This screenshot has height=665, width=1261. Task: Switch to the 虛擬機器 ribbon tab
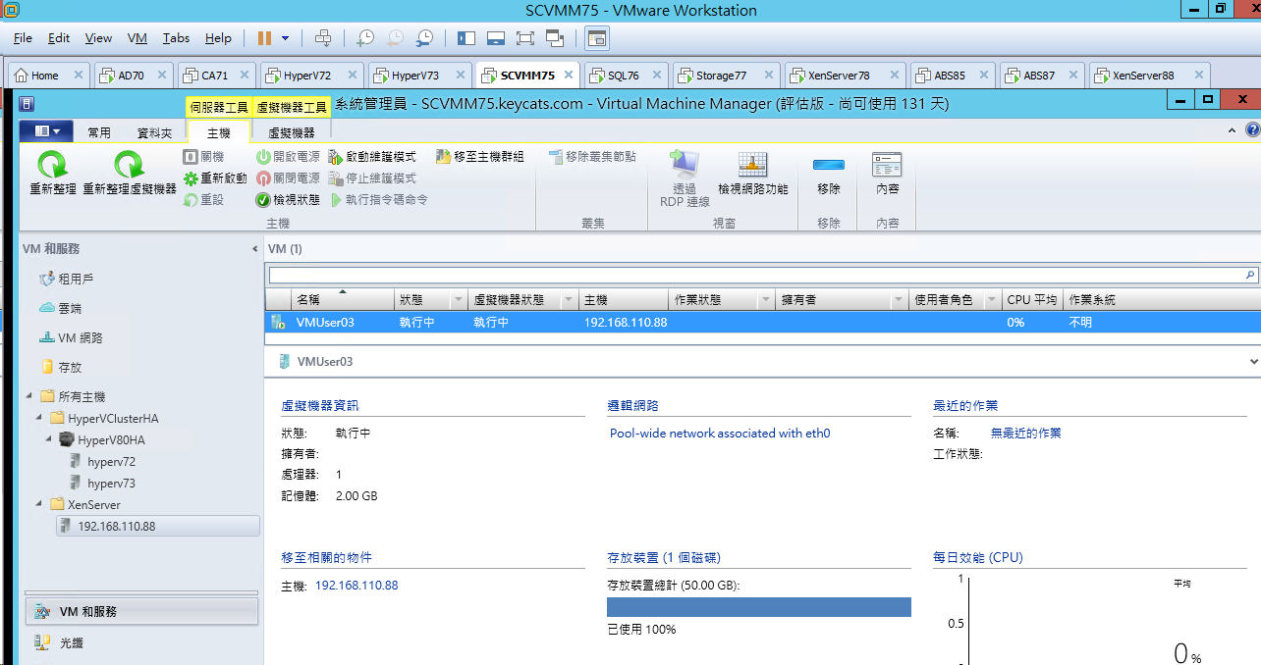[x=292, y=132]
